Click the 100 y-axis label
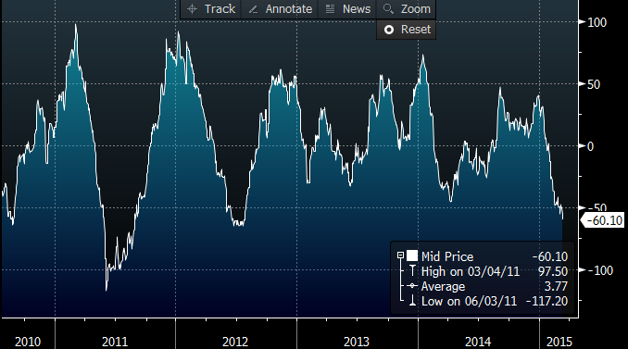Screen dimensions: 628x349 (x=597, y=22)
